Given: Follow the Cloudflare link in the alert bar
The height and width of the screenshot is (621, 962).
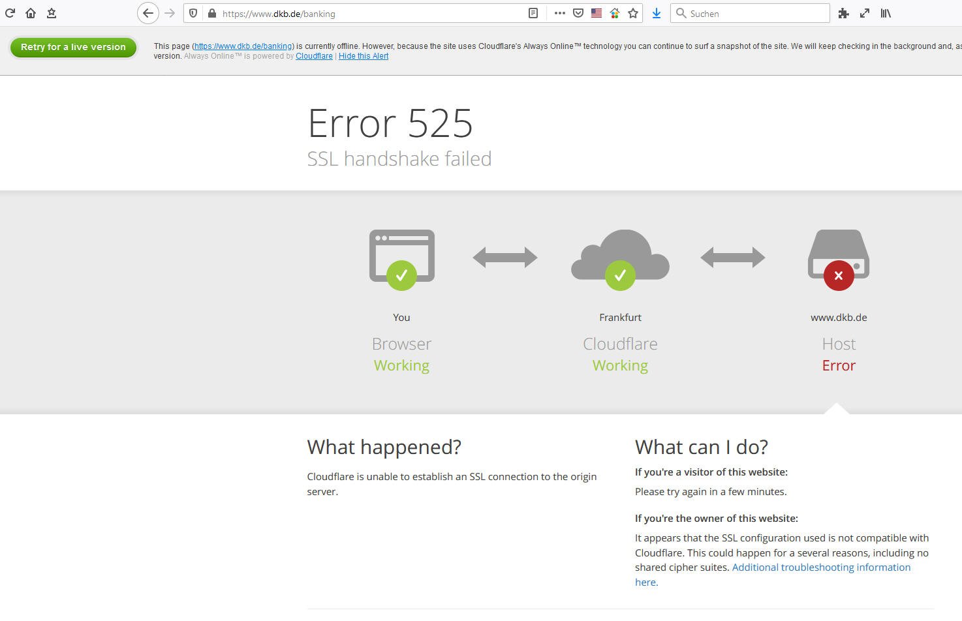Looking at the screenshot, I should 314,56.
